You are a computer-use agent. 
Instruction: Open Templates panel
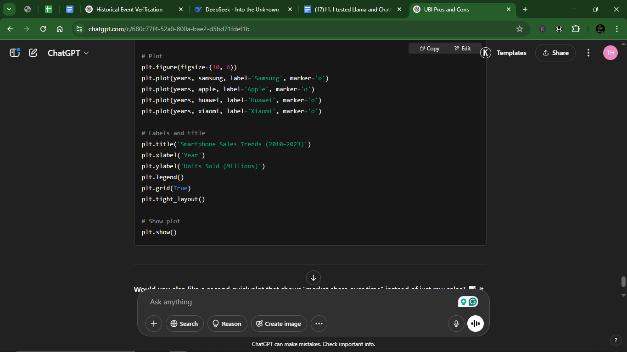coord(511,53)
